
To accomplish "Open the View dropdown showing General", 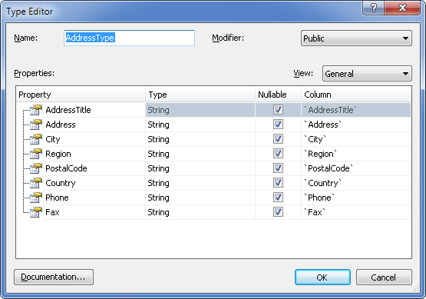I will point(367,74).
